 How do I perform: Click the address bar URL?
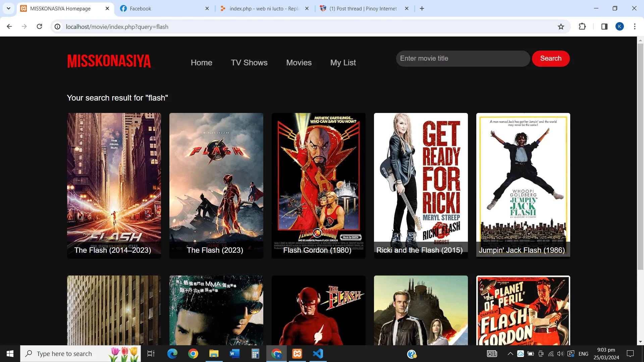point(117,26)
